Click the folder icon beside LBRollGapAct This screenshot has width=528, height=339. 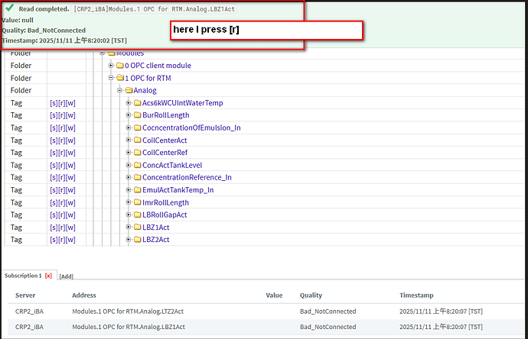tap(137, 215)
